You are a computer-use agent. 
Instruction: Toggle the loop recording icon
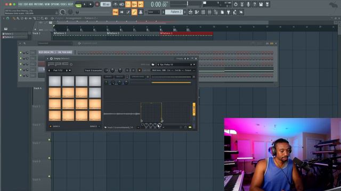pos(141,4)
